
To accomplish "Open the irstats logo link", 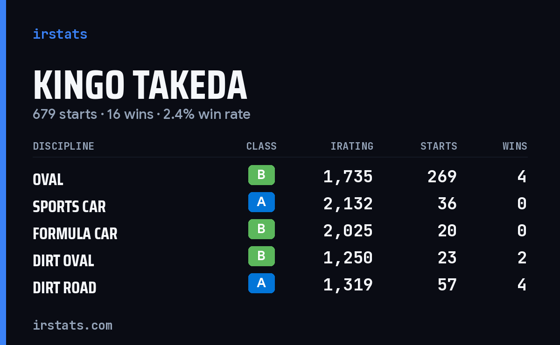I will pyautogui.click(x=60, y=34).
